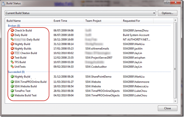Select SSW.Website Build row name

[x=26, y=86]
